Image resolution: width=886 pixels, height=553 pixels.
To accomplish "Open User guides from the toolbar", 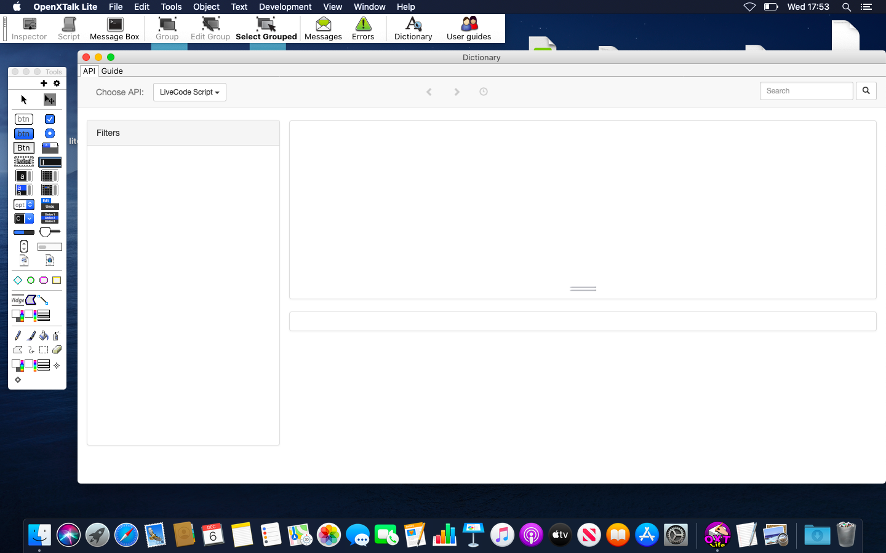I will (x=469, y=29).
